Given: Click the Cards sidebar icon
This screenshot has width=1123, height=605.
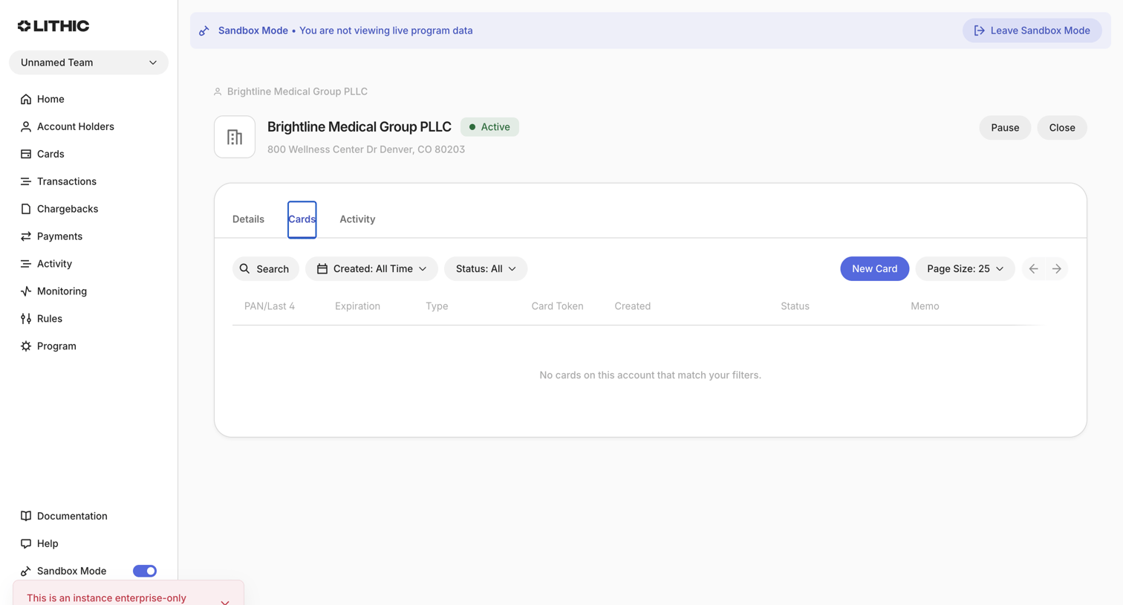Looking at the screenshot, I should 26,154.
